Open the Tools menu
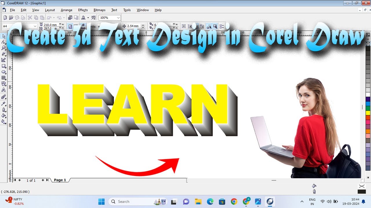The height and width of the screenshot is (208, 371). click(x=127, y=10)
